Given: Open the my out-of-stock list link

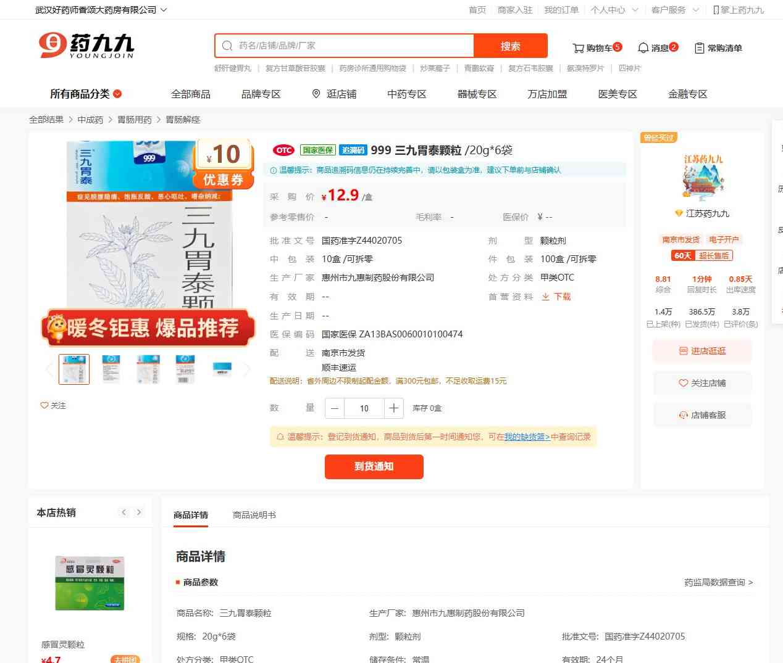Looking at the screenshot, I should [527, 437].
